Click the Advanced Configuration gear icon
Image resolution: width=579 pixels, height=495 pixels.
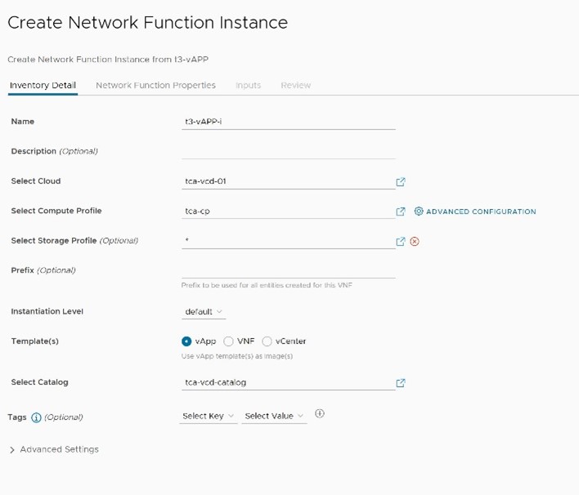click(x=419, y=212)
